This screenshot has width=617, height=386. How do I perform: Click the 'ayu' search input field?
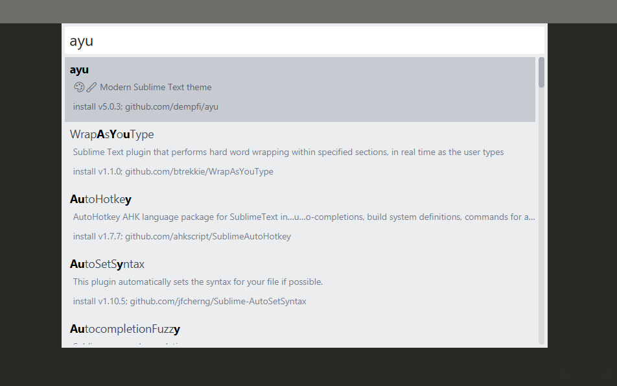point(305,41)
